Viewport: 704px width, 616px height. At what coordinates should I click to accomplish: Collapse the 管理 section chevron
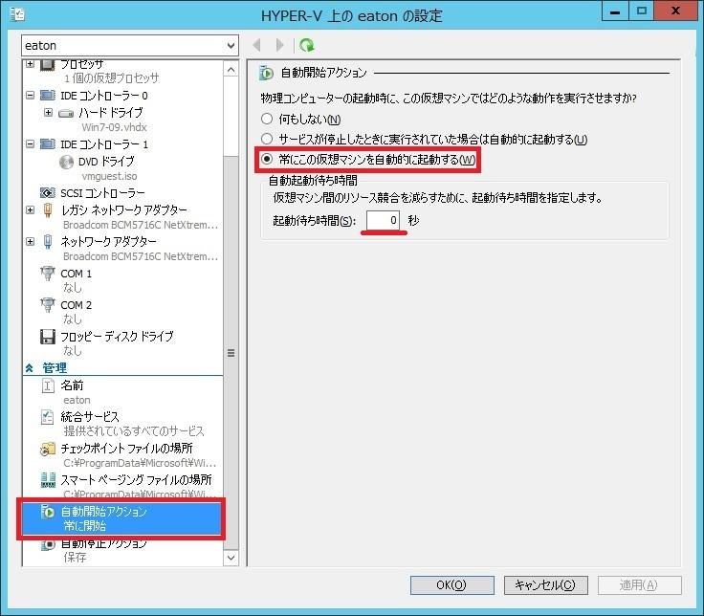click(x=30, y=368)
